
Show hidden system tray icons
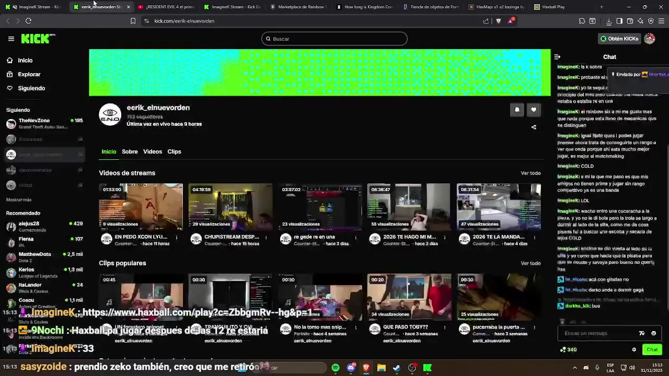click(x=574, y=368)
